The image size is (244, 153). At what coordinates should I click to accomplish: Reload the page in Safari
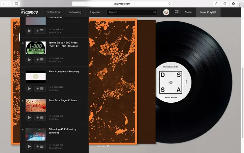170,4
